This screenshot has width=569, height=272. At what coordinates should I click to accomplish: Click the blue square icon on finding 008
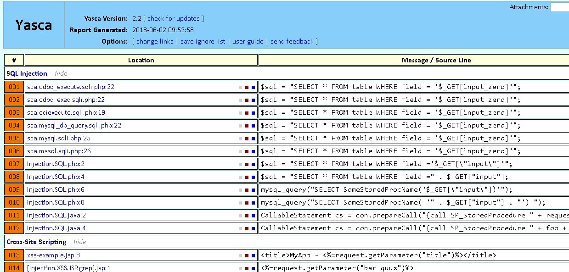[x=254, y=177]
